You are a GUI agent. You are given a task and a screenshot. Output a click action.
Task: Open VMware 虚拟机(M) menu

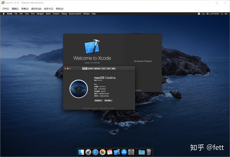click(36, 9)
